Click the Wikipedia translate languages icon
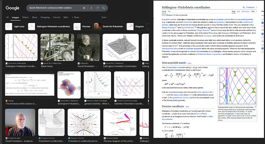The width and height of the screenshot is (265, 144). pyautogui.click(x=244, y=7)
